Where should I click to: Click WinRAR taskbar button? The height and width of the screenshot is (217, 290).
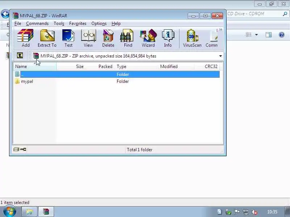point(46,212)
